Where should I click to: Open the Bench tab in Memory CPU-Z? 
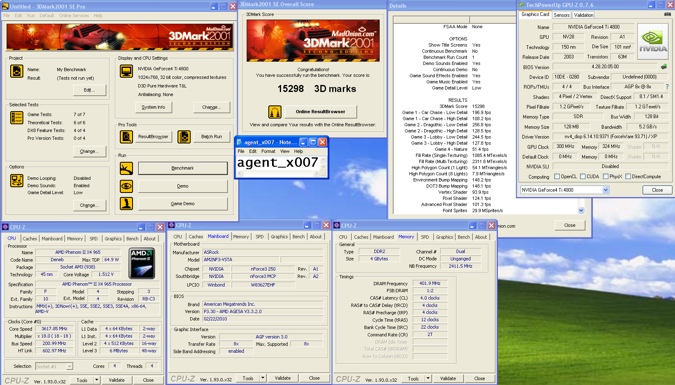click(x=464, y=237)
